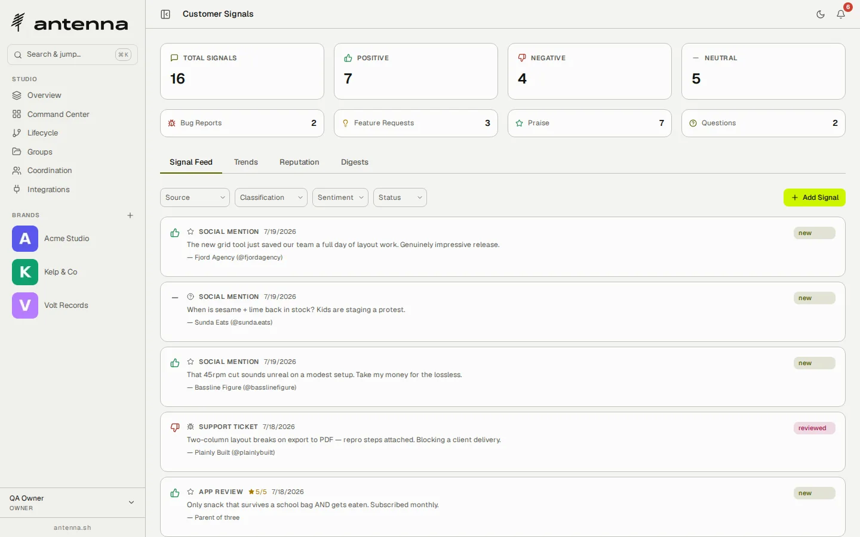Open Lifecycle page
Viewport: 860px width, 537px height.
click(x=72, y=133)
